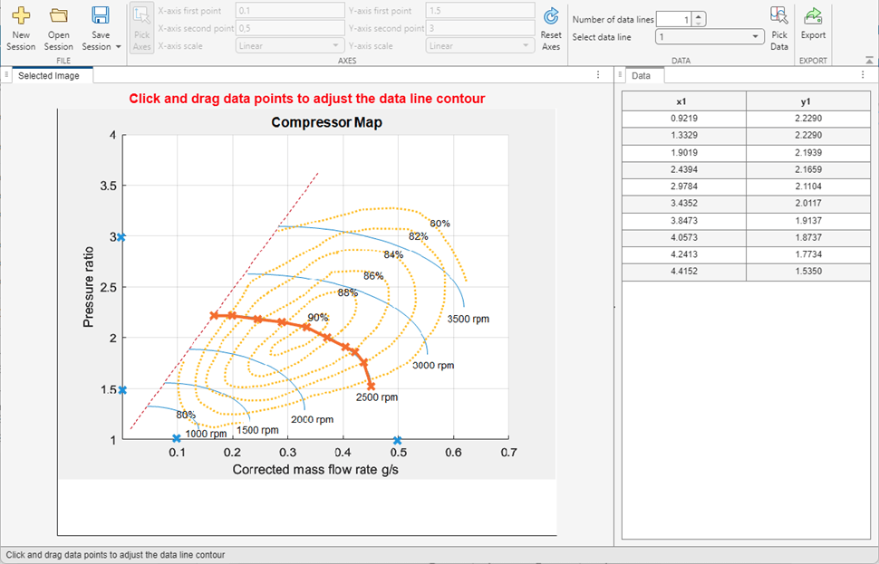The image size is (879, 564).
Task: Click the Number of data lines field
Action: (x=675, y=18)
